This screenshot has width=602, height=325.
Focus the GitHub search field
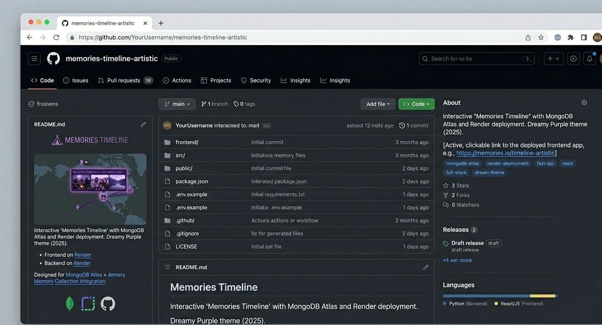click(476, 58)
